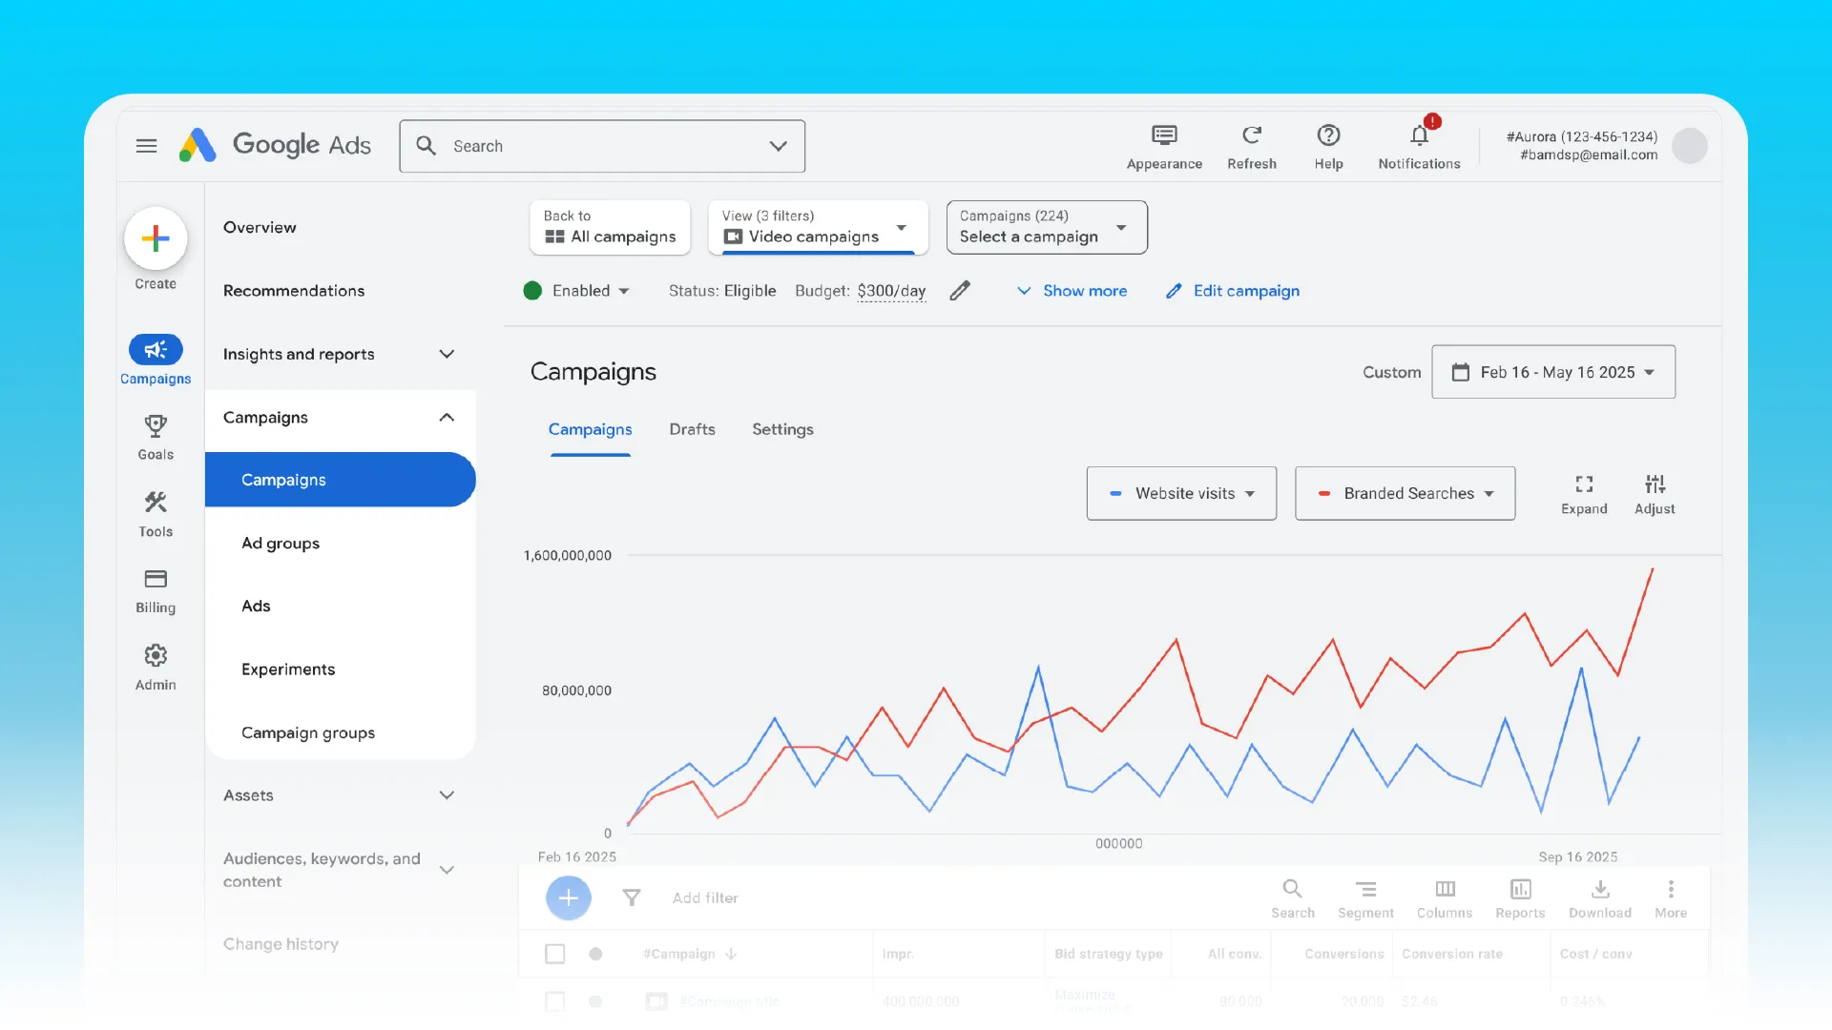Click the Conversions column header
Screen dimensions: 1832x1030
1343,954
